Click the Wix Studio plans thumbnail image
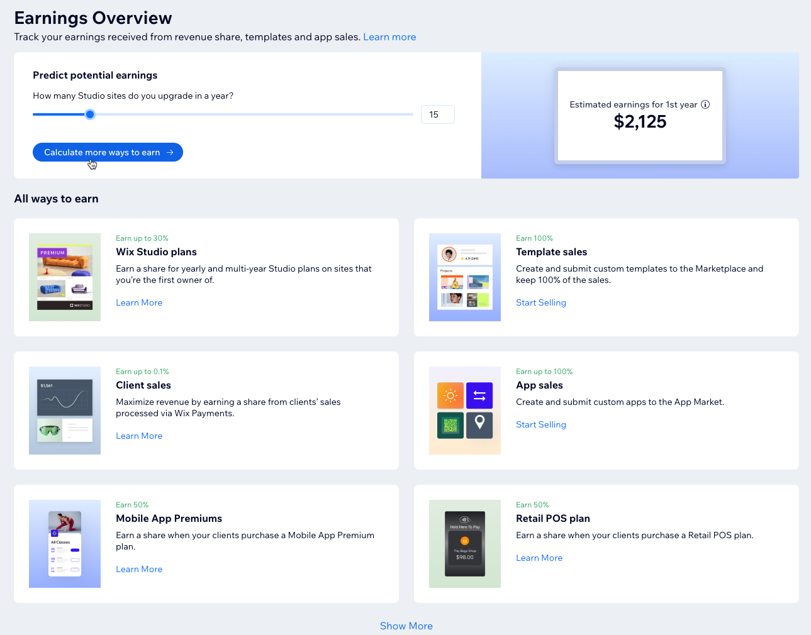This screenshot has width=811, height=635. coord(65,277)
